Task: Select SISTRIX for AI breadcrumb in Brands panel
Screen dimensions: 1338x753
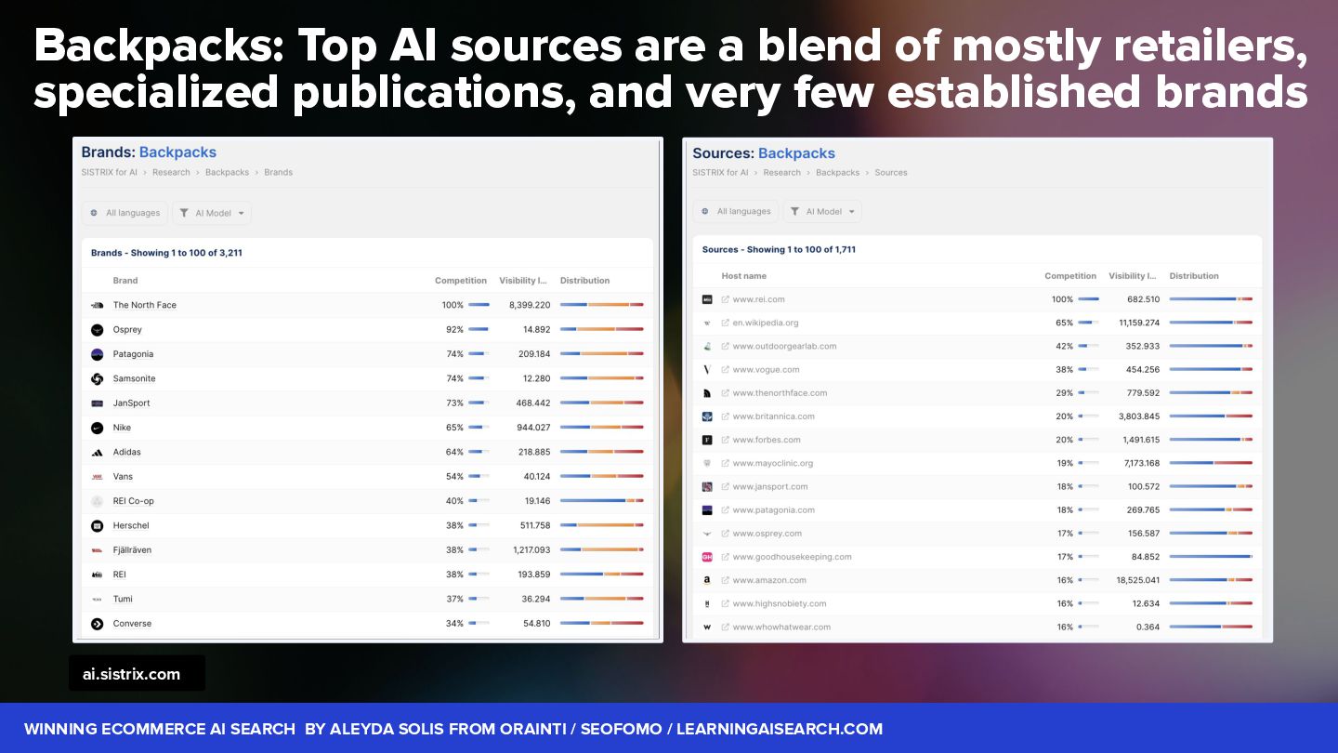Action: 109,172
